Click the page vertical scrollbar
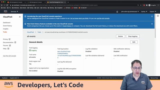The width and height of the screenshot is (160, 90). (155, 26)
